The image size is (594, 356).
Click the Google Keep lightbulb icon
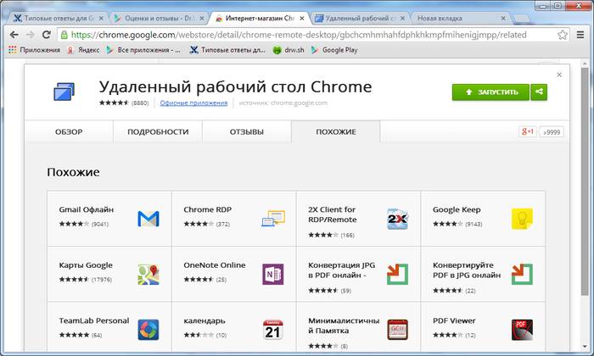522,220
